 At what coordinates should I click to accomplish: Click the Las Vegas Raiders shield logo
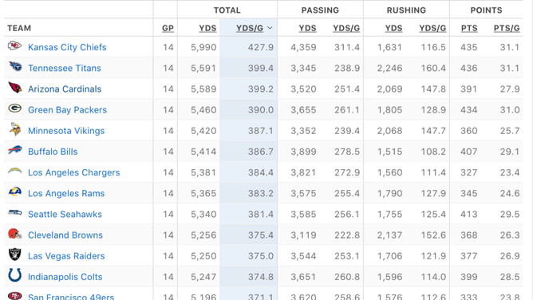tap(15, 255)
